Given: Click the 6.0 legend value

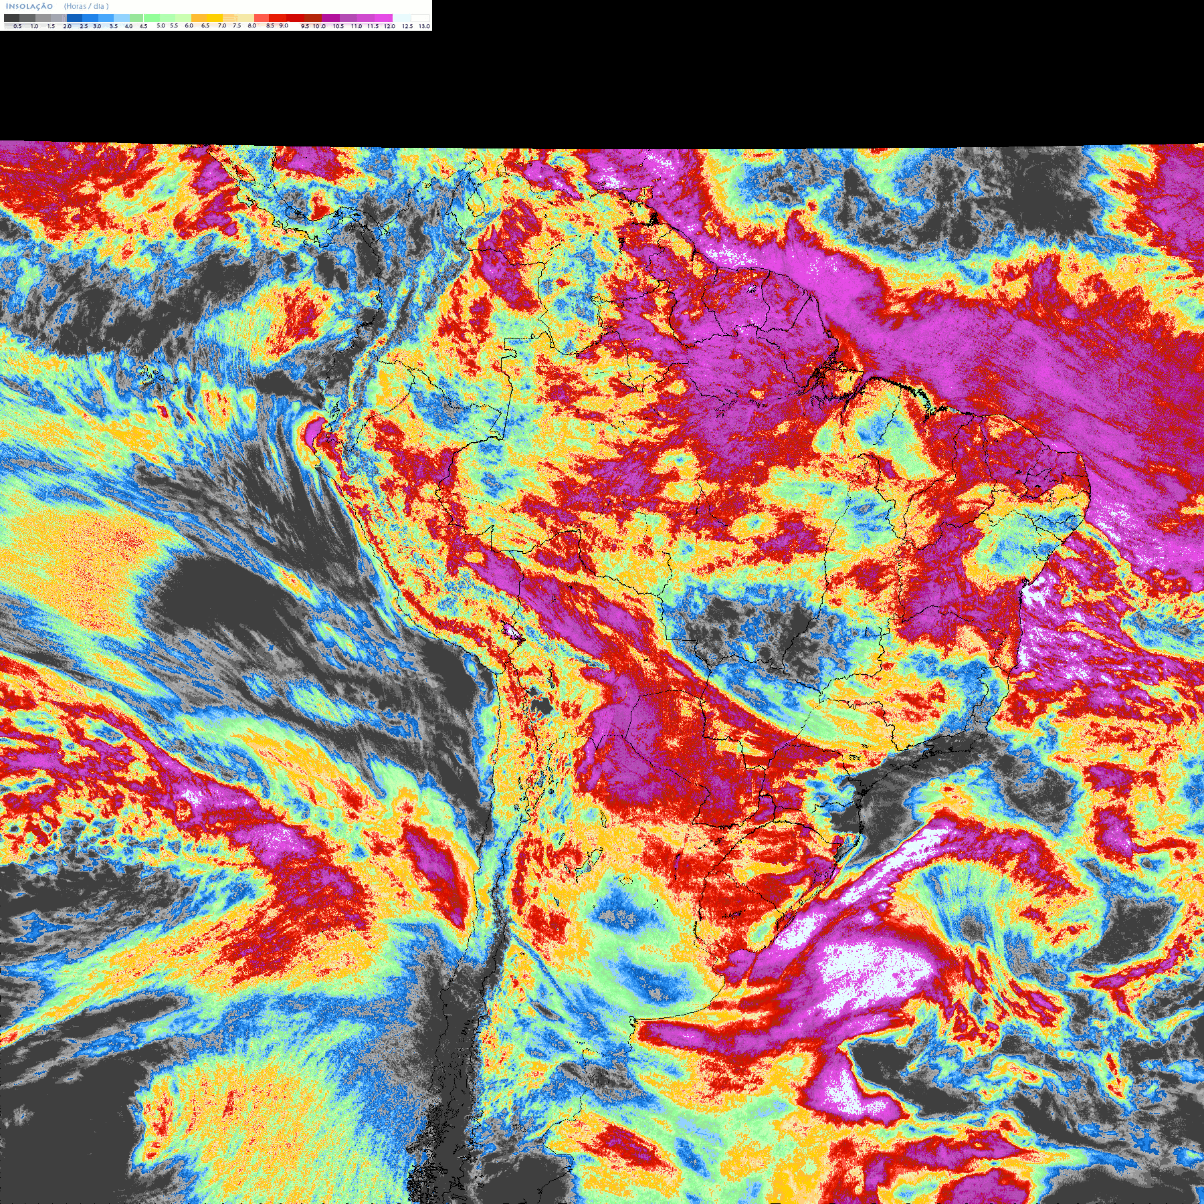Looking at the screenshot, I should [189, 25].
